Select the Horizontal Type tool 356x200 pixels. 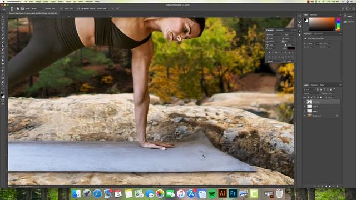[x=3, y=71]
